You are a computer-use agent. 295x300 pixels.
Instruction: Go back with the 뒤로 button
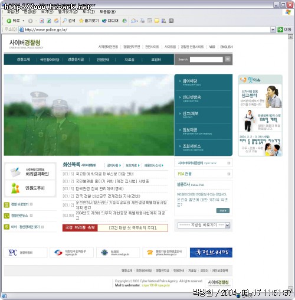(x=13, y=21)
